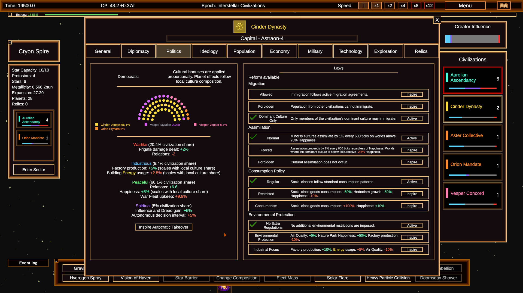Open the Menu button
The height and width of the screenshot is (293, 523).
click(465, 5)
